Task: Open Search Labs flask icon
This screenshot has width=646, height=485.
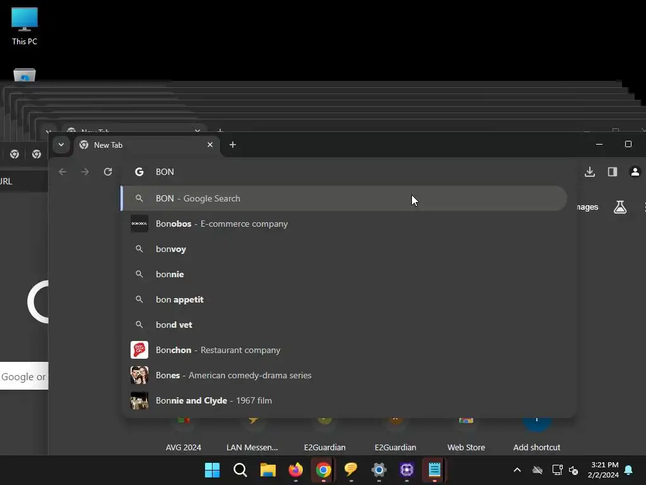Action: tap(620, 207)
